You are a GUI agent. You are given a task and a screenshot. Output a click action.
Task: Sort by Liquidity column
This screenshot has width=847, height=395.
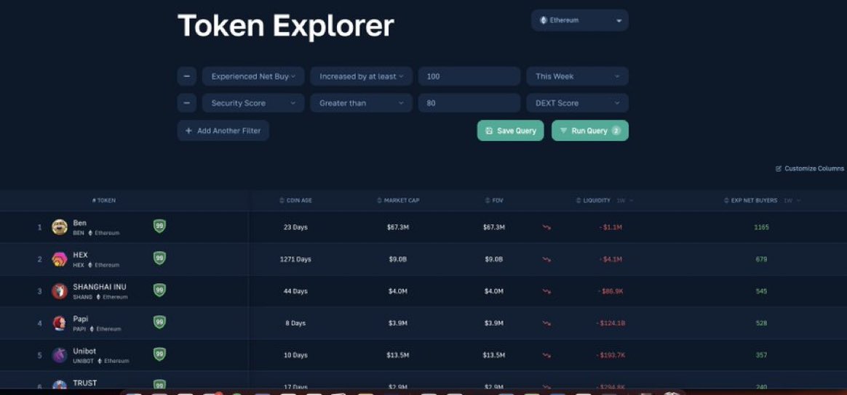click(593, 200)
